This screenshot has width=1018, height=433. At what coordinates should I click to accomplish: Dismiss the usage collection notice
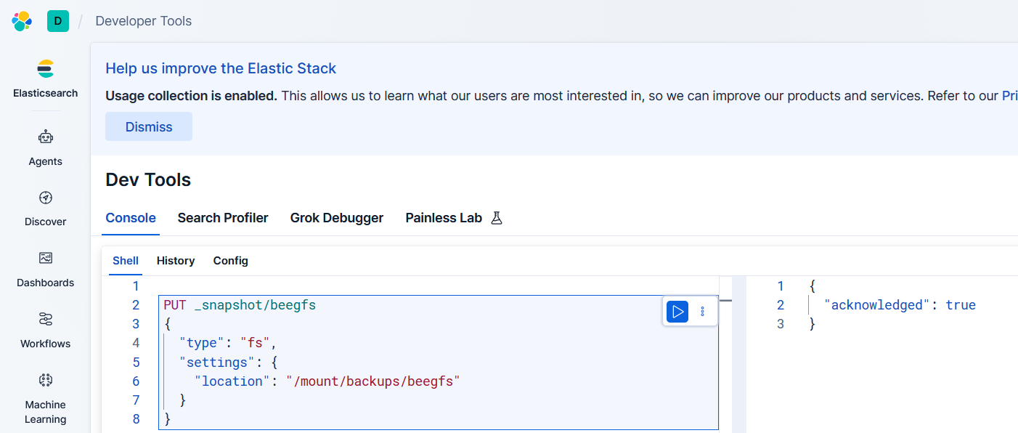pyautogui.click(x=149, y=126)
